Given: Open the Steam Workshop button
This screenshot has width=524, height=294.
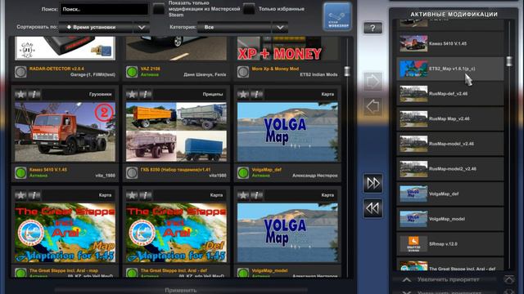Looking at the screenshot, I should (x=337, y=16).
